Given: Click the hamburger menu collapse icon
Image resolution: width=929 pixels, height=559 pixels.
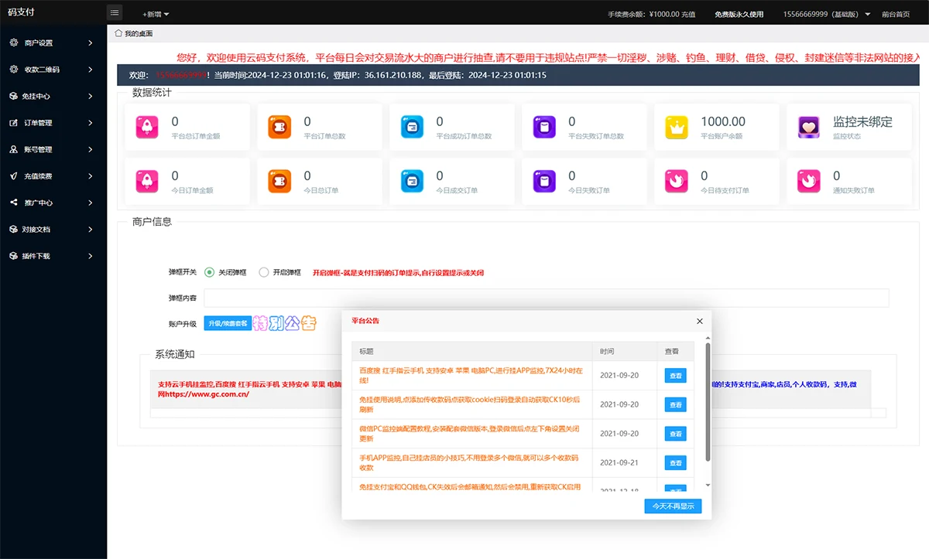Looking at the screenshot, I should (x=115, y=13).
